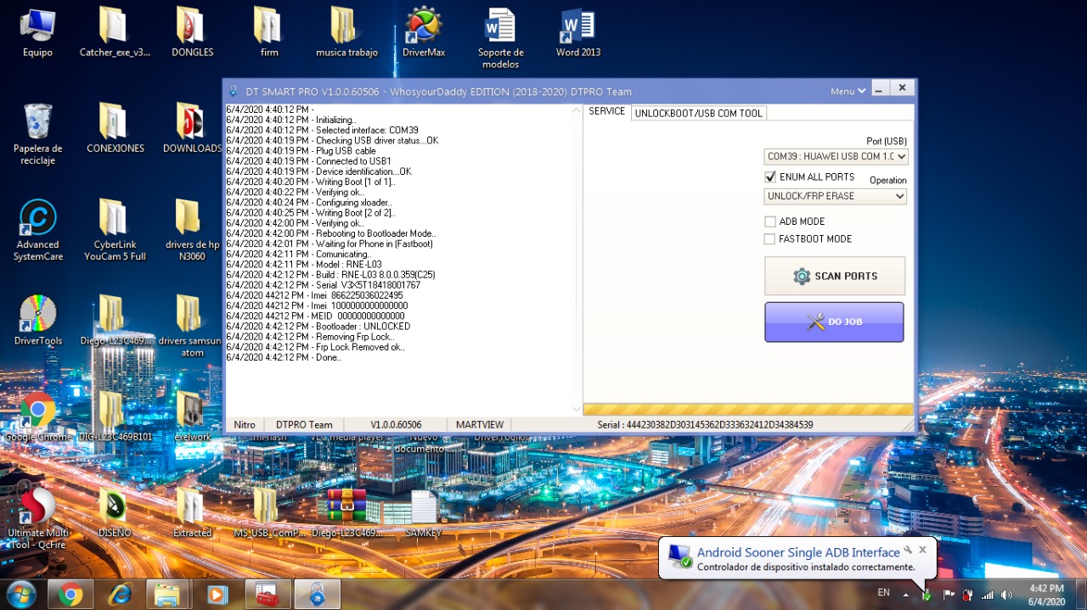Open the red toolbox taskbar app

click(268, 594)
